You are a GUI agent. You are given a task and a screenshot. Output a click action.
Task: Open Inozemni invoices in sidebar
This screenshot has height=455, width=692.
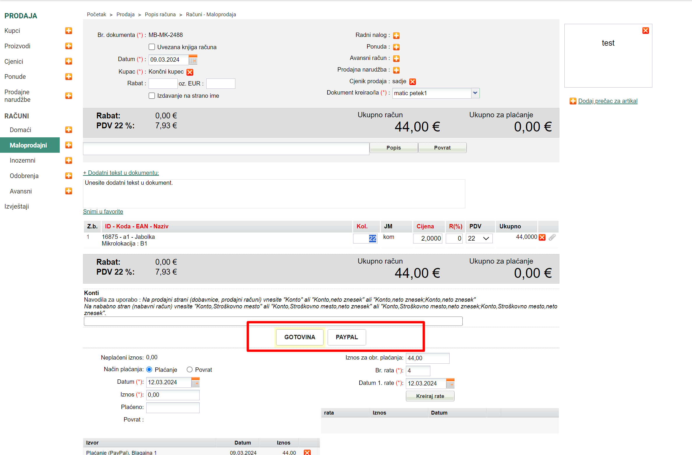click(22, 160)
